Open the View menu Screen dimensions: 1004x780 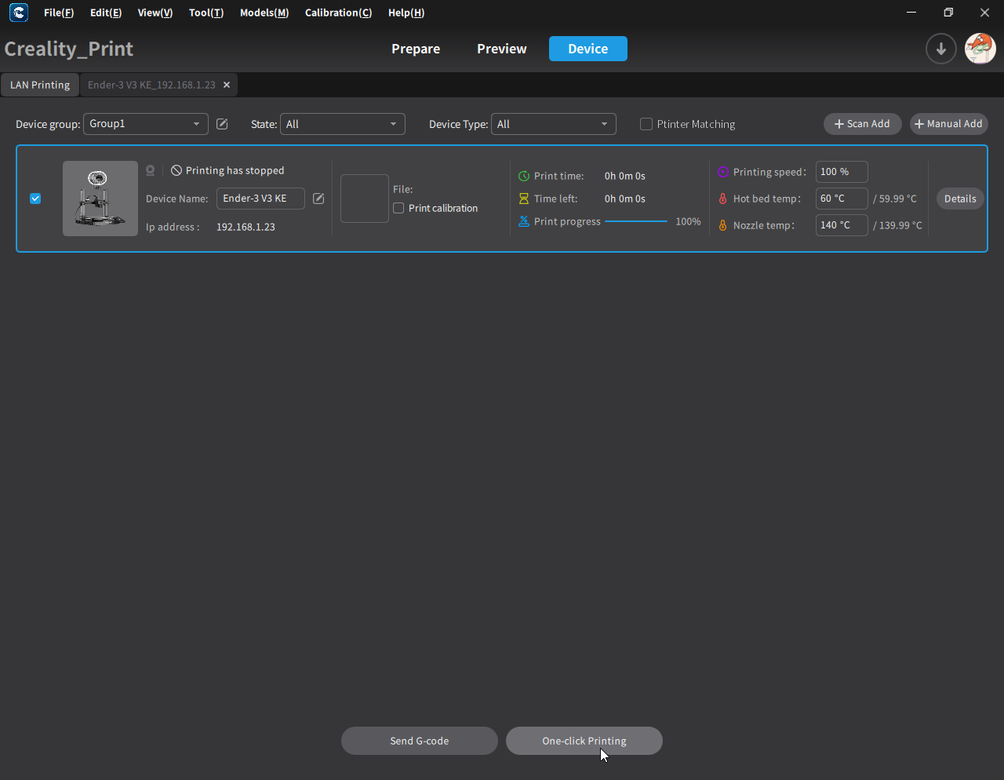pyautogui.click(x=155, y=13)
